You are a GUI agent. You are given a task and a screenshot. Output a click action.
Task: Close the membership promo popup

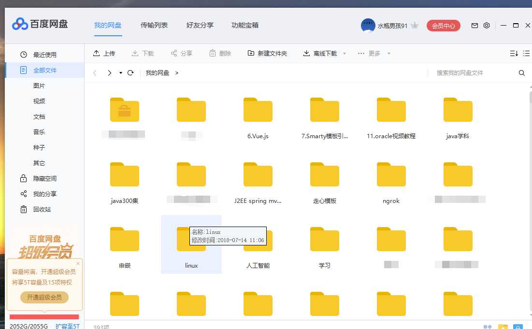coord(78,263)
